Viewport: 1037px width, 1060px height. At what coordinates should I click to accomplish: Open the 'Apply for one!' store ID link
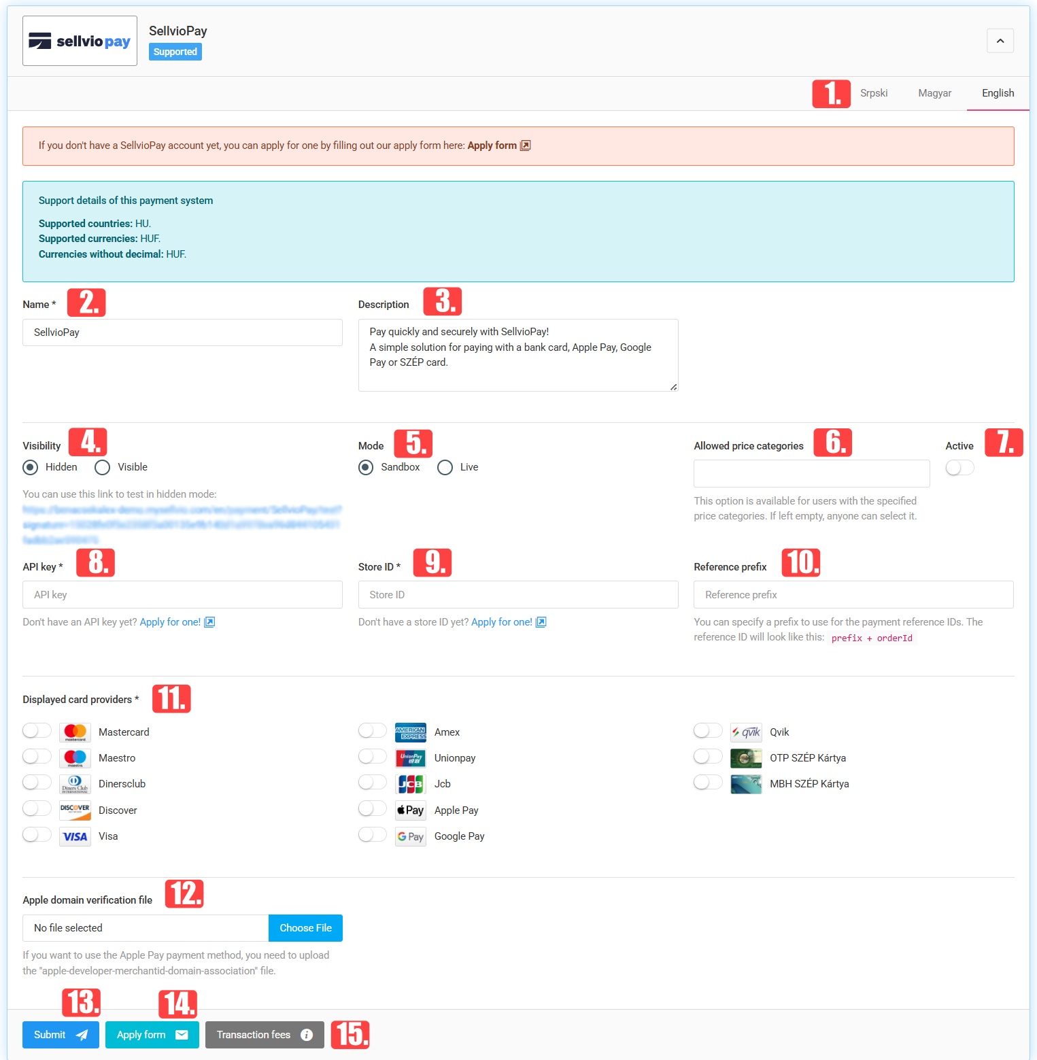coord(509,622)
